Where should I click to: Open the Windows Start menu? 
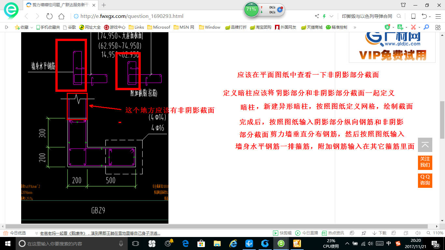tap(7, 243)
